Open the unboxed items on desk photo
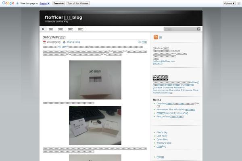Screen dimensions: 242x161 pyautogui.click(x=95, y=126)
